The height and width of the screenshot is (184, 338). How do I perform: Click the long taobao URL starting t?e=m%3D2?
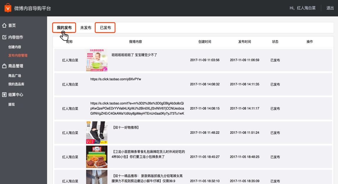pos(137,108)
